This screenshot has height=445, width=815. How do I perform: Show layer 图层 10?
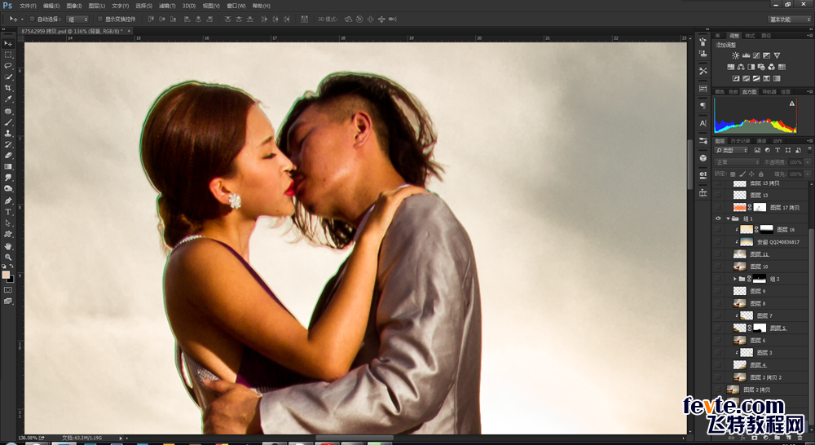tap(718, 267)
